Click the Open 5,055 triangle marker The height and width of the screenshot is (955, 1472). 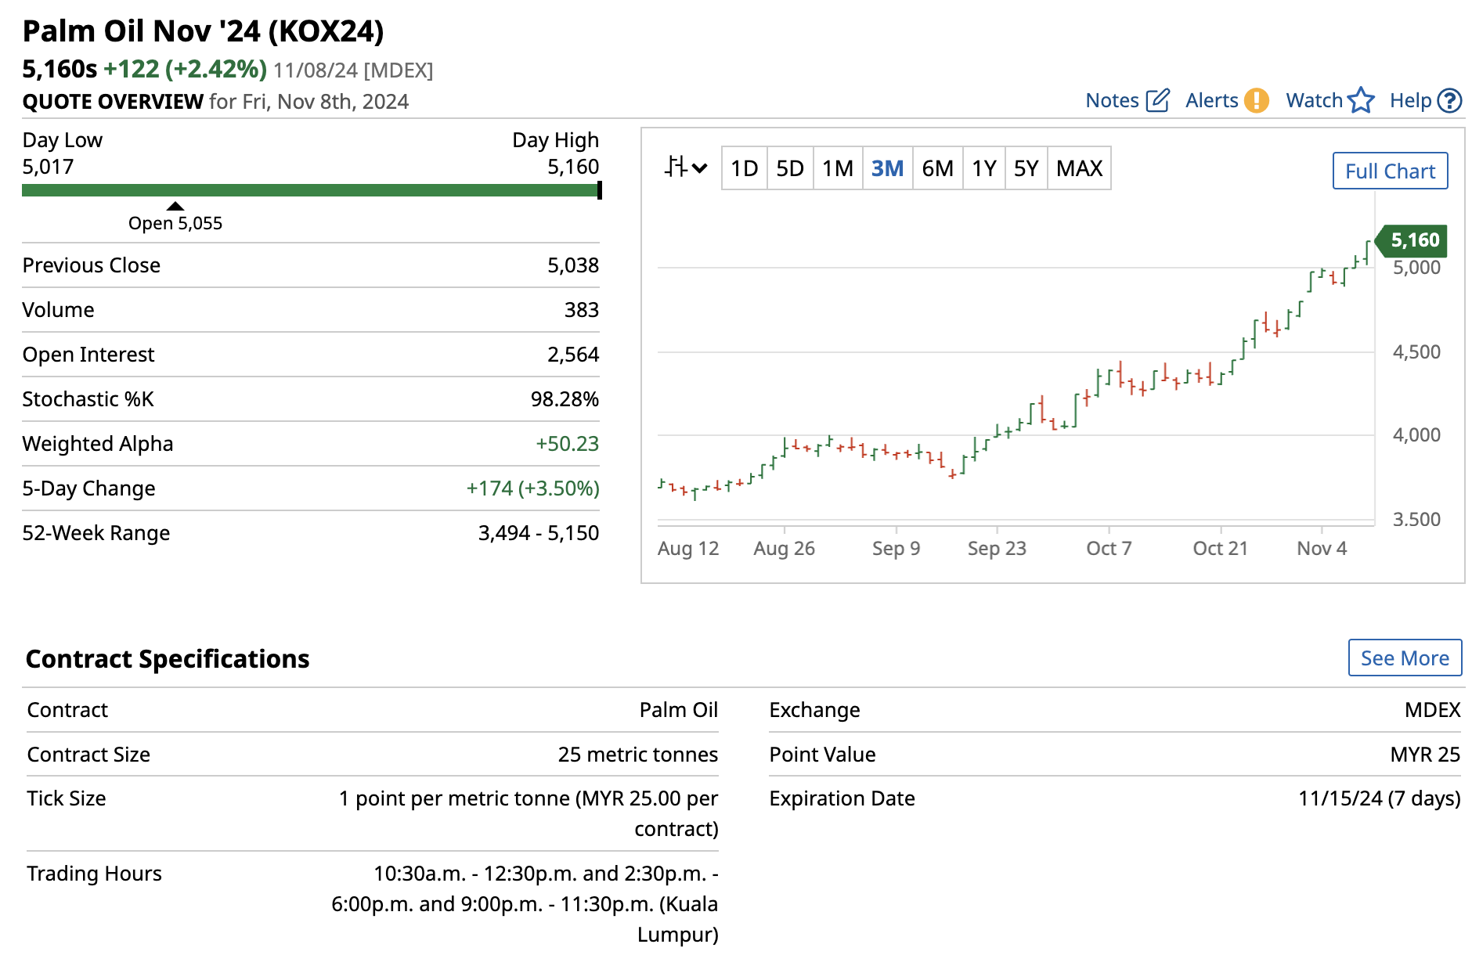(175, 206)
